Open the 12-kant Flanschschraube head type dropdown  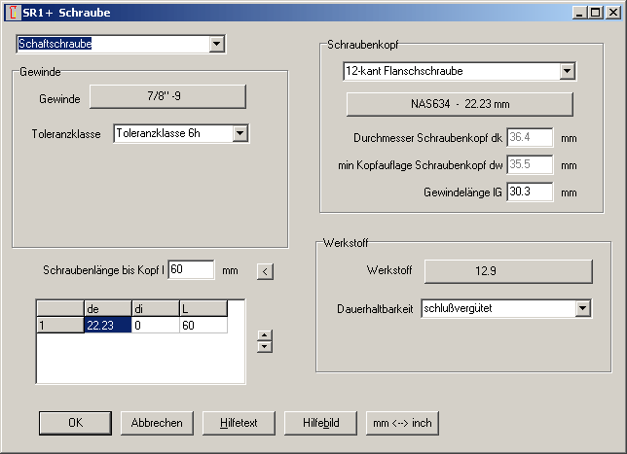coord(568,71)
